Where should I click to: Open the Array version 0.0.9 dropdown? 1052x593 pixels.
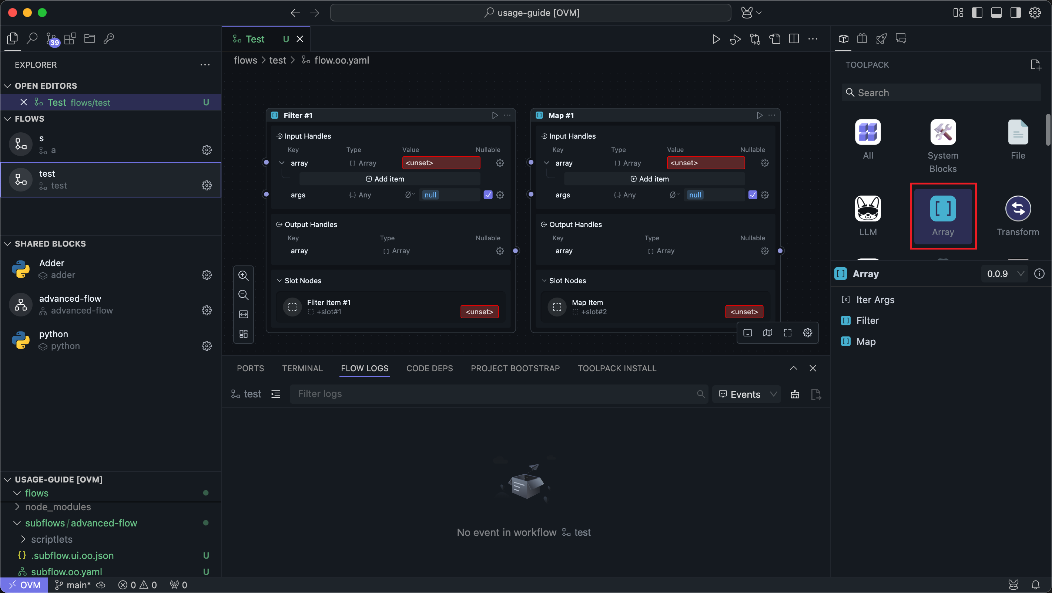click(1005, 274)
